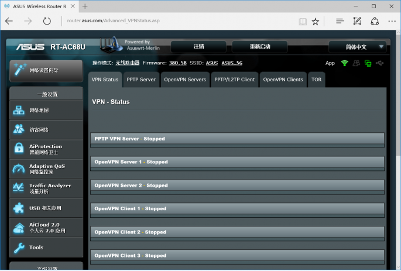Screen dimensions: 401x271
Task: Click the 无线路由器 operation mode link
Action: tap(128, 63)
